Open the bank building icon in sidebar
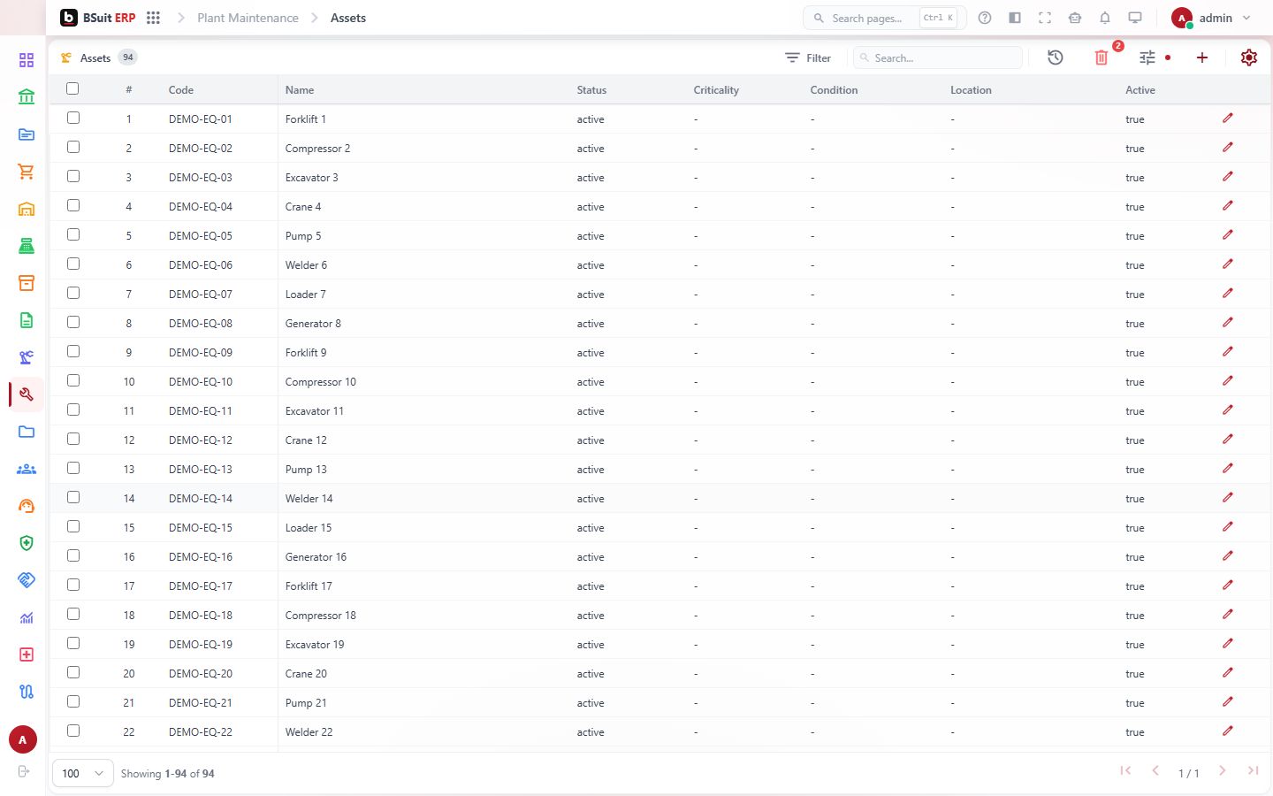The width and height of the screenshot is (1273, 796). click(x=27, y=97)
